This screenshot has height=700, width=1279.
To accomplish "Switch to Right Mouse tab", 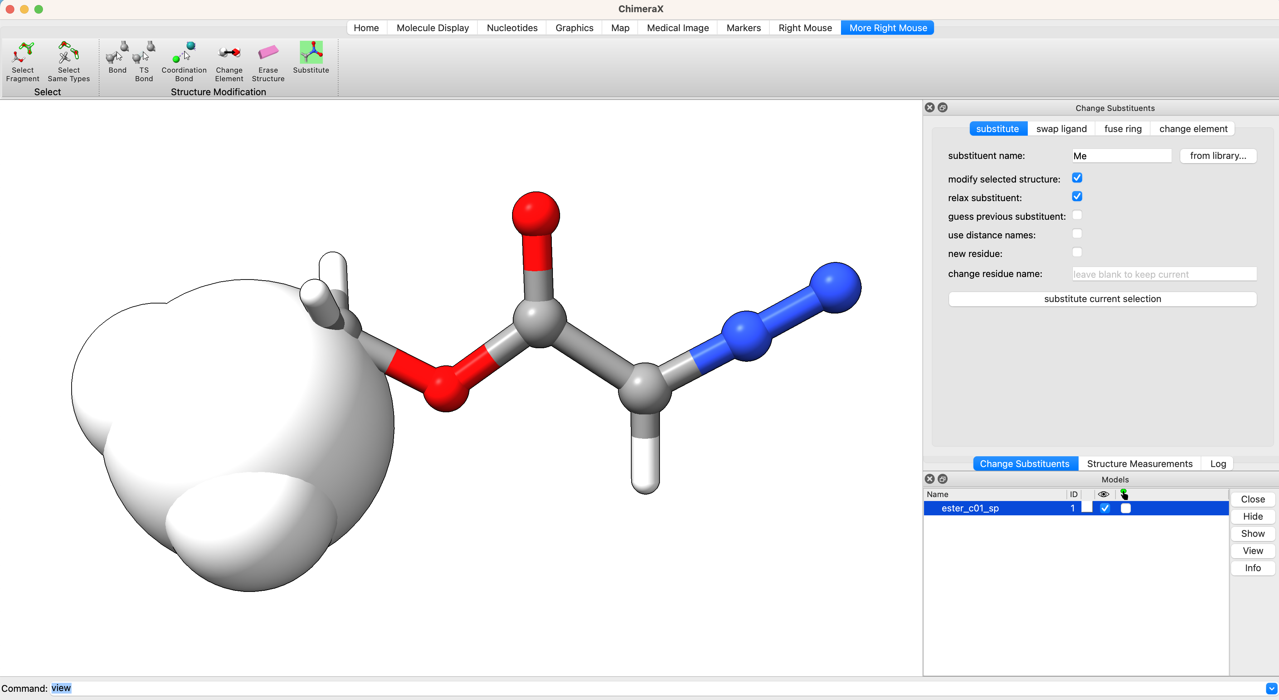I will point(805,28).
